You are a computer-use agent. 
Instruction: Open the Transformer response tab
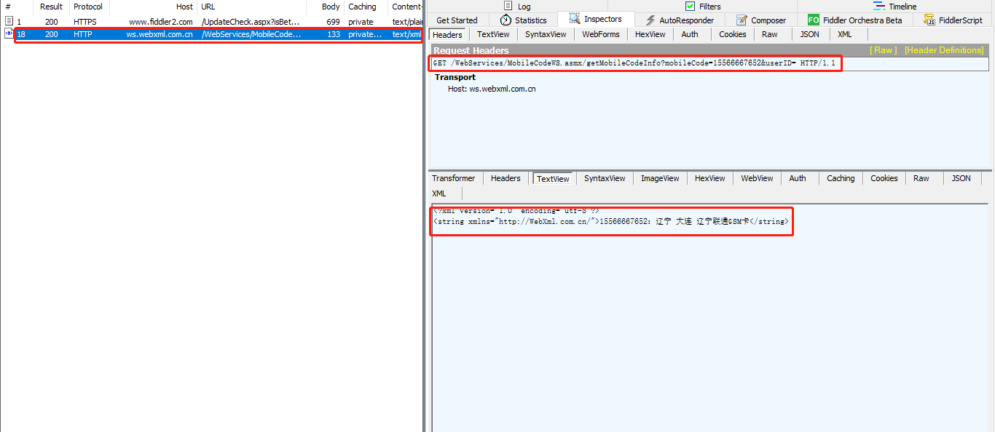pos(453,178)
